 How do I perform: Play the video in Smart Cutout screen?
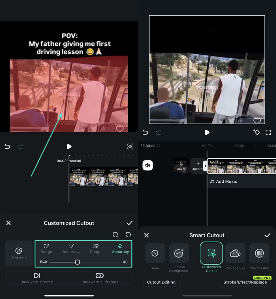tap(207, 132)
